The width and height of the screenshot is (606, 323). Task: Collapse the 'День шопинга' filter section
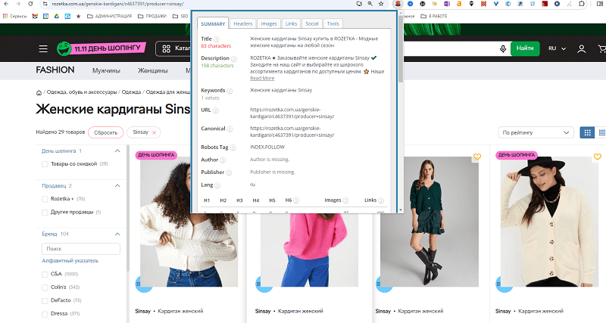click(x=117, y=151)
